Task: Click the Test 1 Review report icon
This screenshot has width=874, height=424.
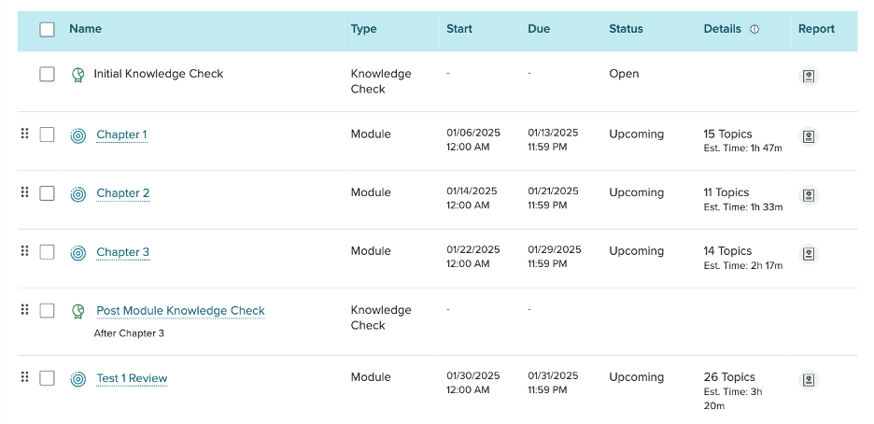Action: (809, 380)
